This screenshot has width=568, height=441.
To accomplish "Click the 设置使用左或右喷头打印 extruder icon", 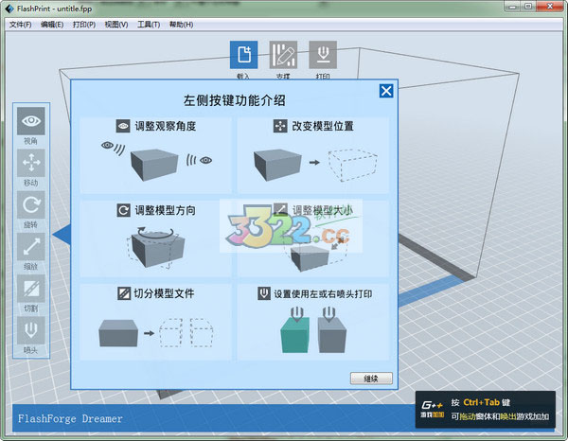I will click(x=264, y=293).
